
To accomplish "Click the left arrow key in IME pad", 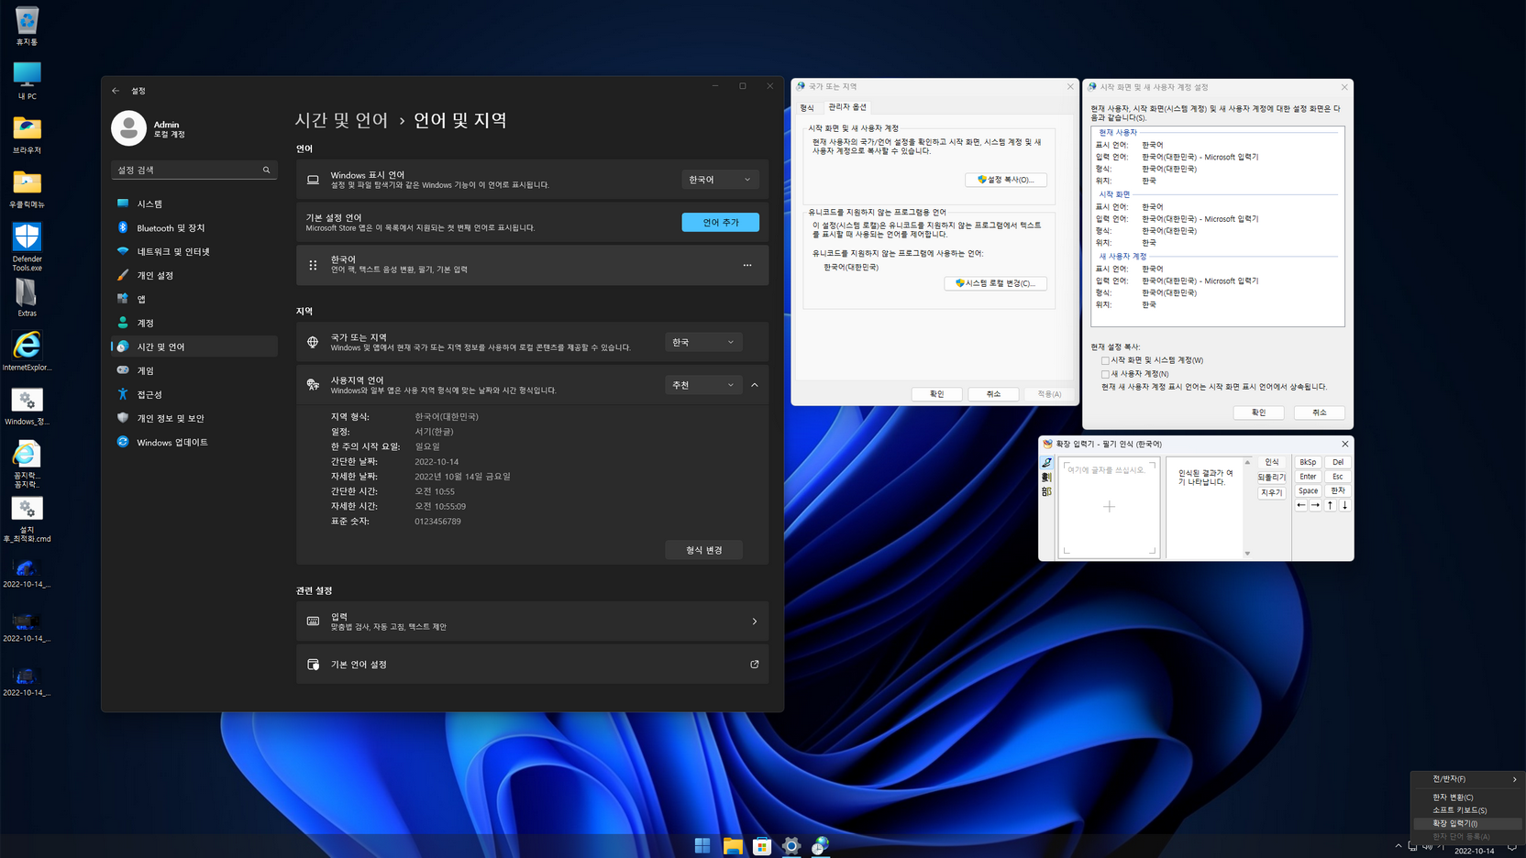I will pos(1300,505).
